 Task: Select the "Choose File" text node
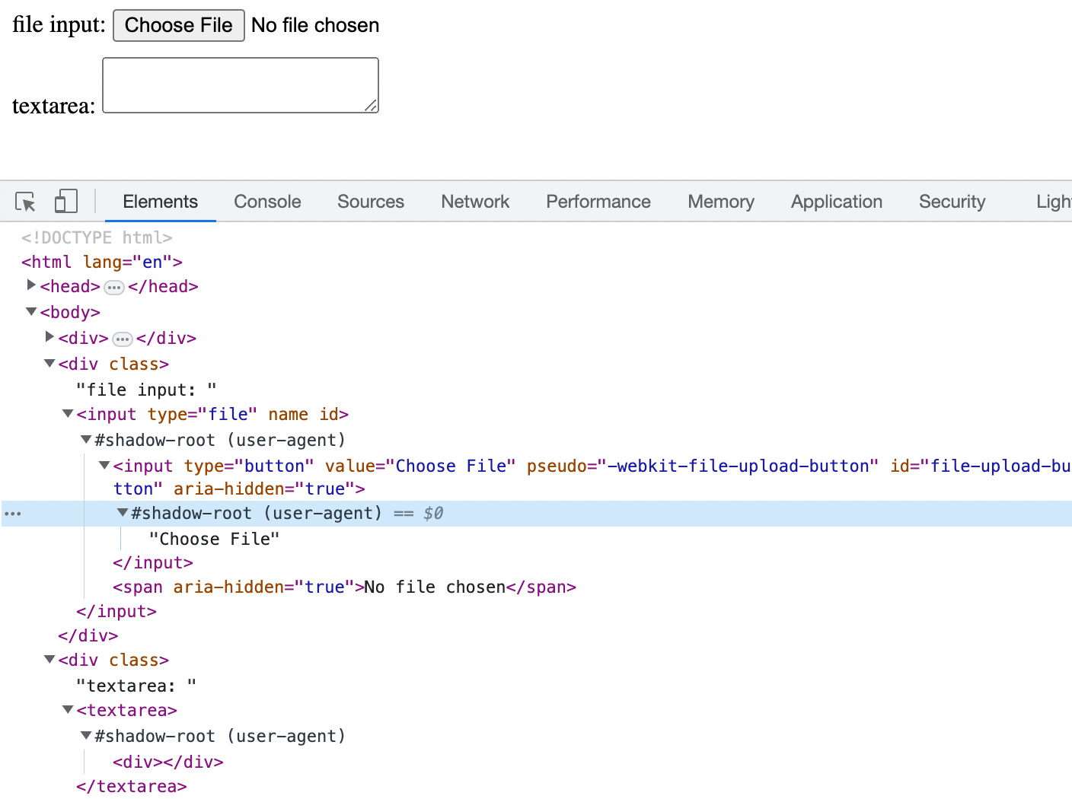point(215,539)
